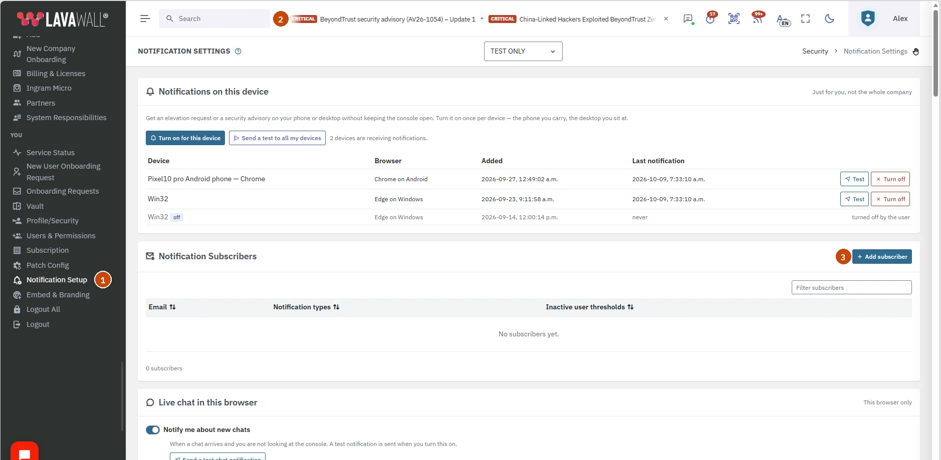Screen dimensions: 941x460
Task: Switch to dark mode moon icon
Action: [829, 19]
